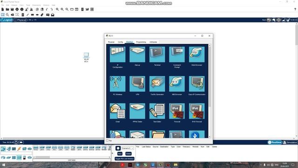Select the Connections lightning bolt category
The width and height of the screenshot is (298, 168).
point(19,148)
